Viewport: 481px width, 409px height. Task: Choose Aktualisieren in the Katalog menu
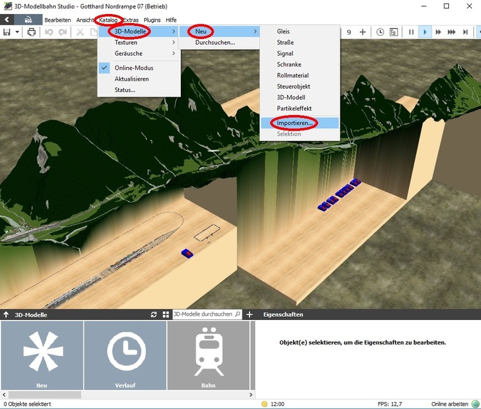point(139,79)
